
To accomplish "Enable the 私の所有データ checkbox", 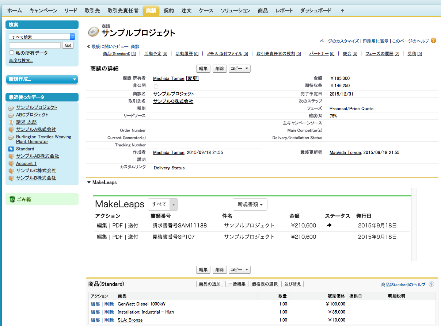I will coord(11,52).
